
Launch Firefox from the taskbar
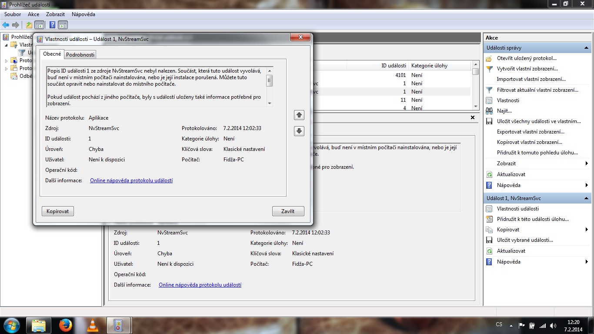pyautogui.click(x=66, y=325)
